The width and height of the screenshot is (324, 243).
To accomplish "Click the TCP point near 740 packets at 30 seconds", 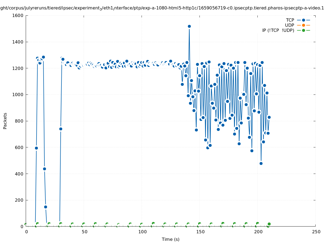I will [x=61, y=129].
